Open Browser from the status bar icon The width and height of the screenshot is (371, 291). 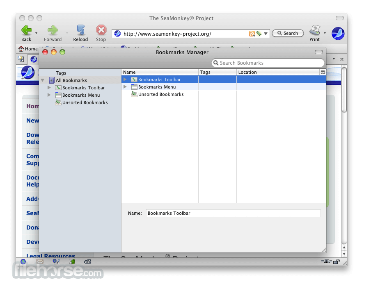(x=23, y=261)
